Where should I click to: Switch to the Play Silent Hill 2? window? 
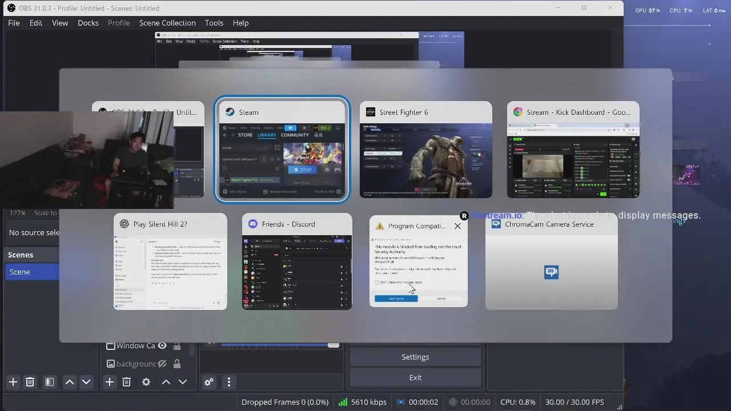click(170, 261)
